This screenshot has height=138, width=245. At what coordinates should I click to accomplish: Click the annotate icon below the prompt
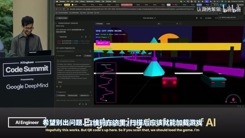point(80,104)
